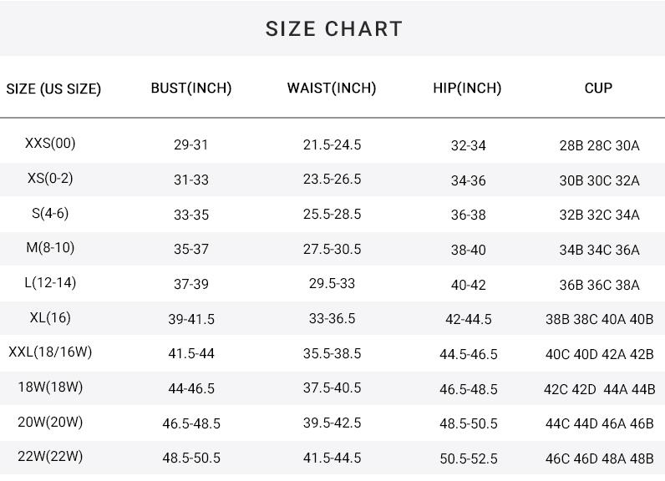The image size is (665, 481).
Task: Click hip value 42-44.5 in XL row
Action: point(469,320)
